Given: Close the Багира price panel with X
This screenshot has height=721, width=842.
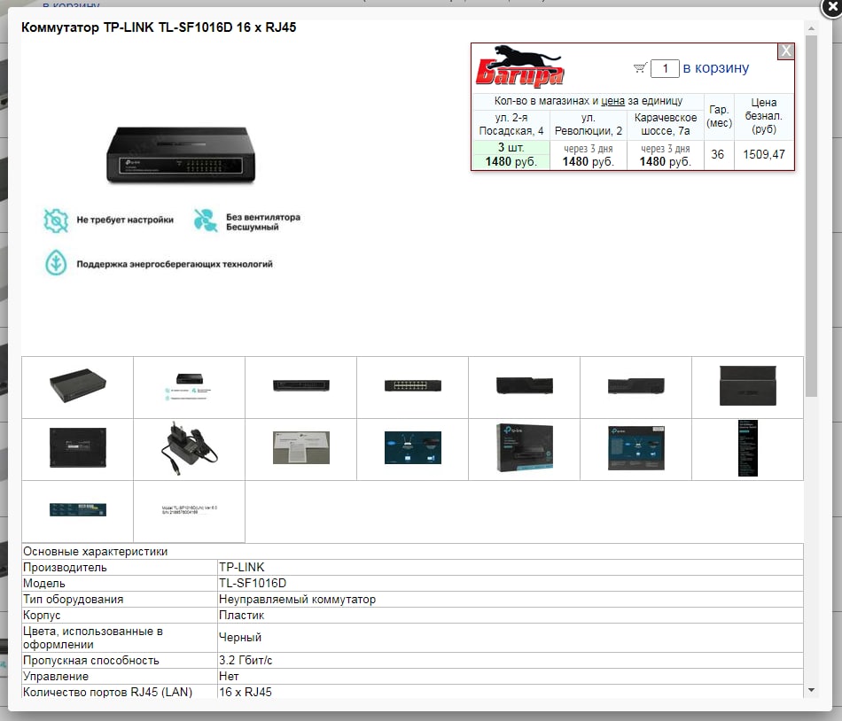Looking at the screenshot, I should (786, 51).
